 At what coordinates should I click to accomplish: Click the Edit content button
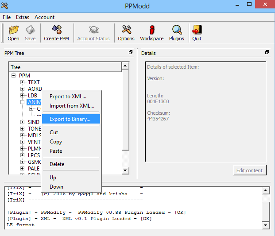click(250, 170)
